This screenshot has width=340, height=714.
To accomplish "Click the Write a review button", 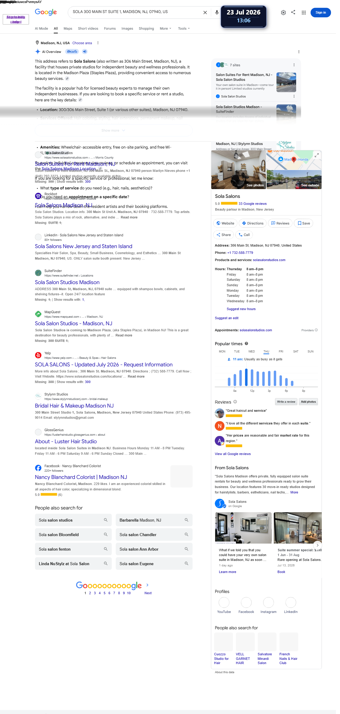I will click(286, 402).
